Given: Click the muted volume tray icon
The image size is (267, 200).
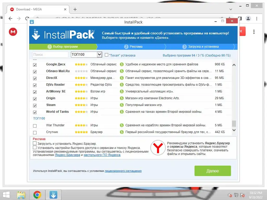Looking at the screenshot, I should pos(230,195).
